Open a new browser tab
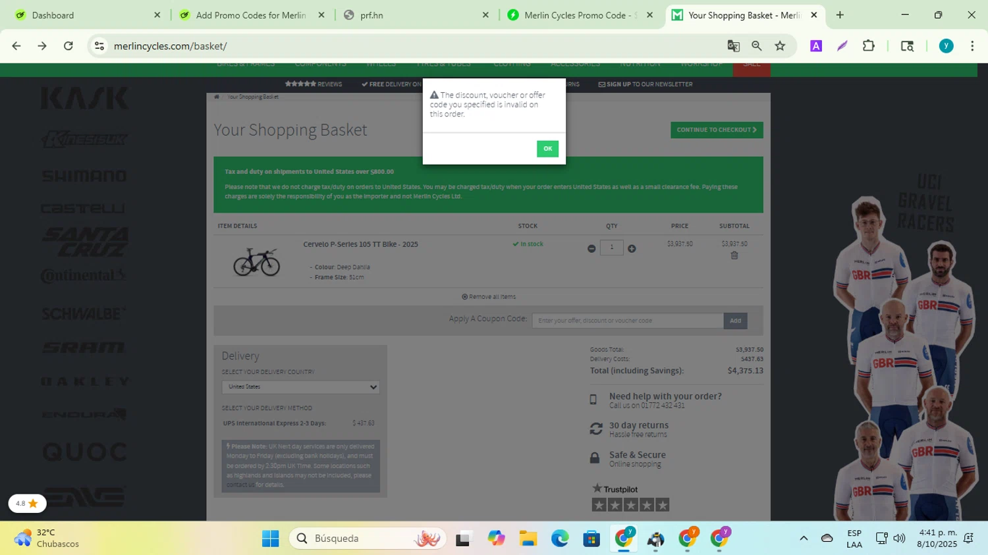The width and height of the screenshot is (988, 555). tap(840, 15)
